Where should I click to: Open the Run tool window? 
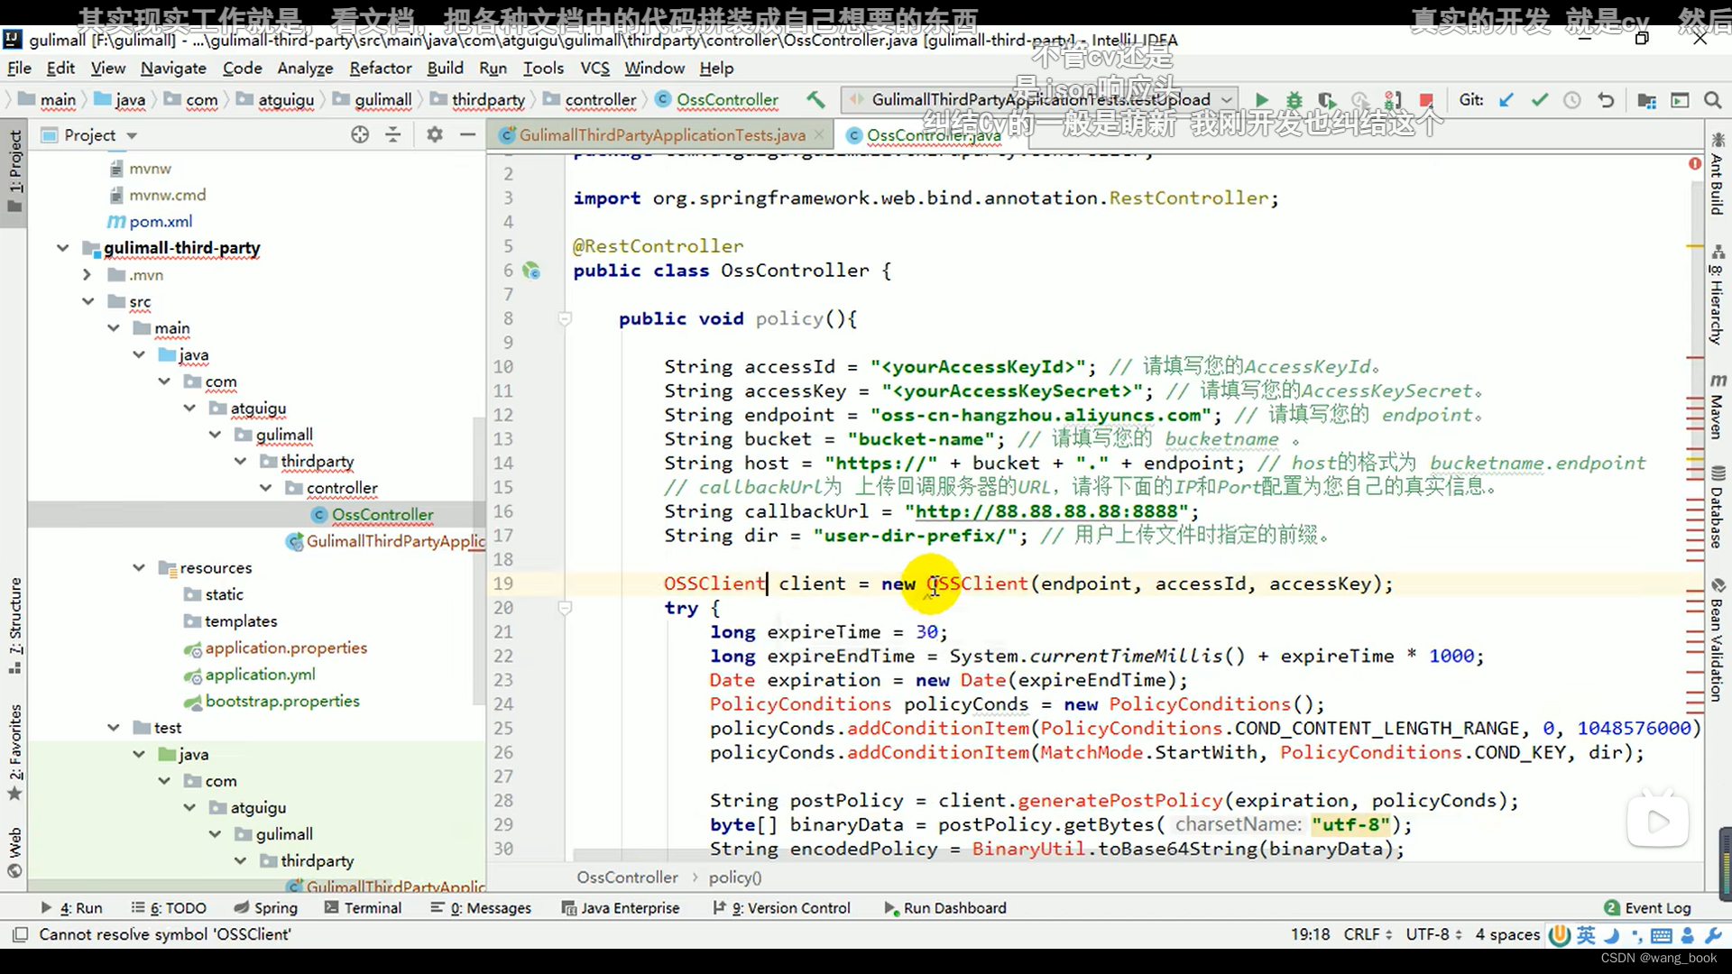pyautogui.click(x=71, y=908)
